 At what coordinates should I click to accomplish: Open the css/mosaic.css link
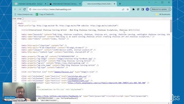[75, 78]
